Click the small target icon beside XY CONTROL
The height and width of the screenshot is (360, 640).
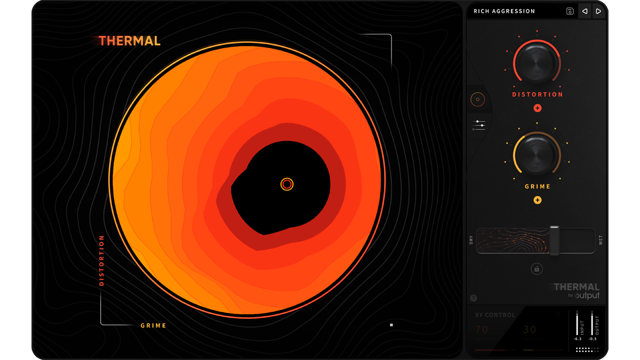[557, 315]
